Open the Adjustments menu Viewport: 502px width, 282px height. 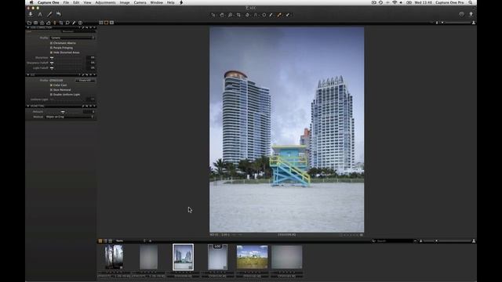(105, 2)
